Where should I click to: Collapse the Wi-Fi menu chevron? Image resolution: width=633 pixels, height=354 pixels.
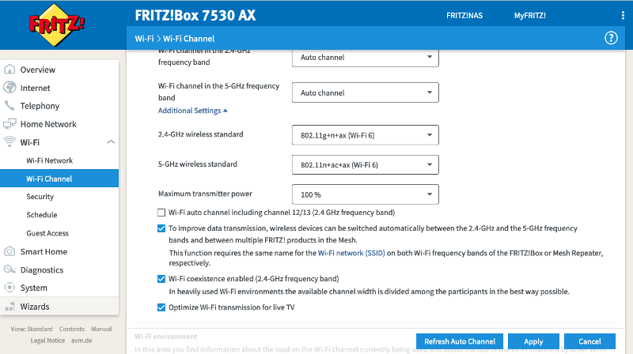111,142
